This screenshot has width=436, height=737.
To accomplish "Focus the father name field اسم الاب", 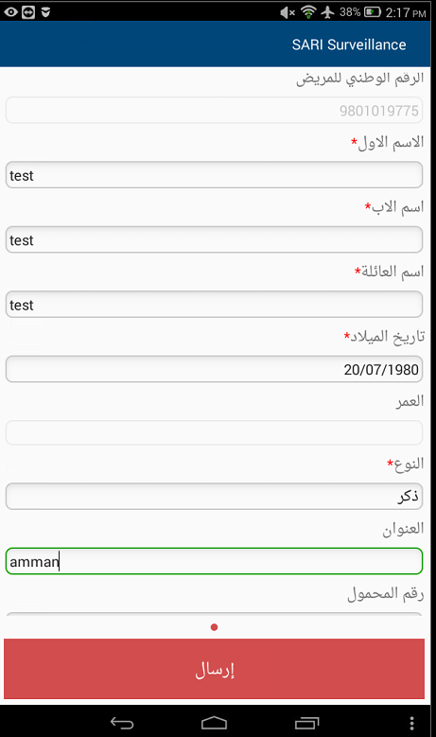I will (215, 239).
